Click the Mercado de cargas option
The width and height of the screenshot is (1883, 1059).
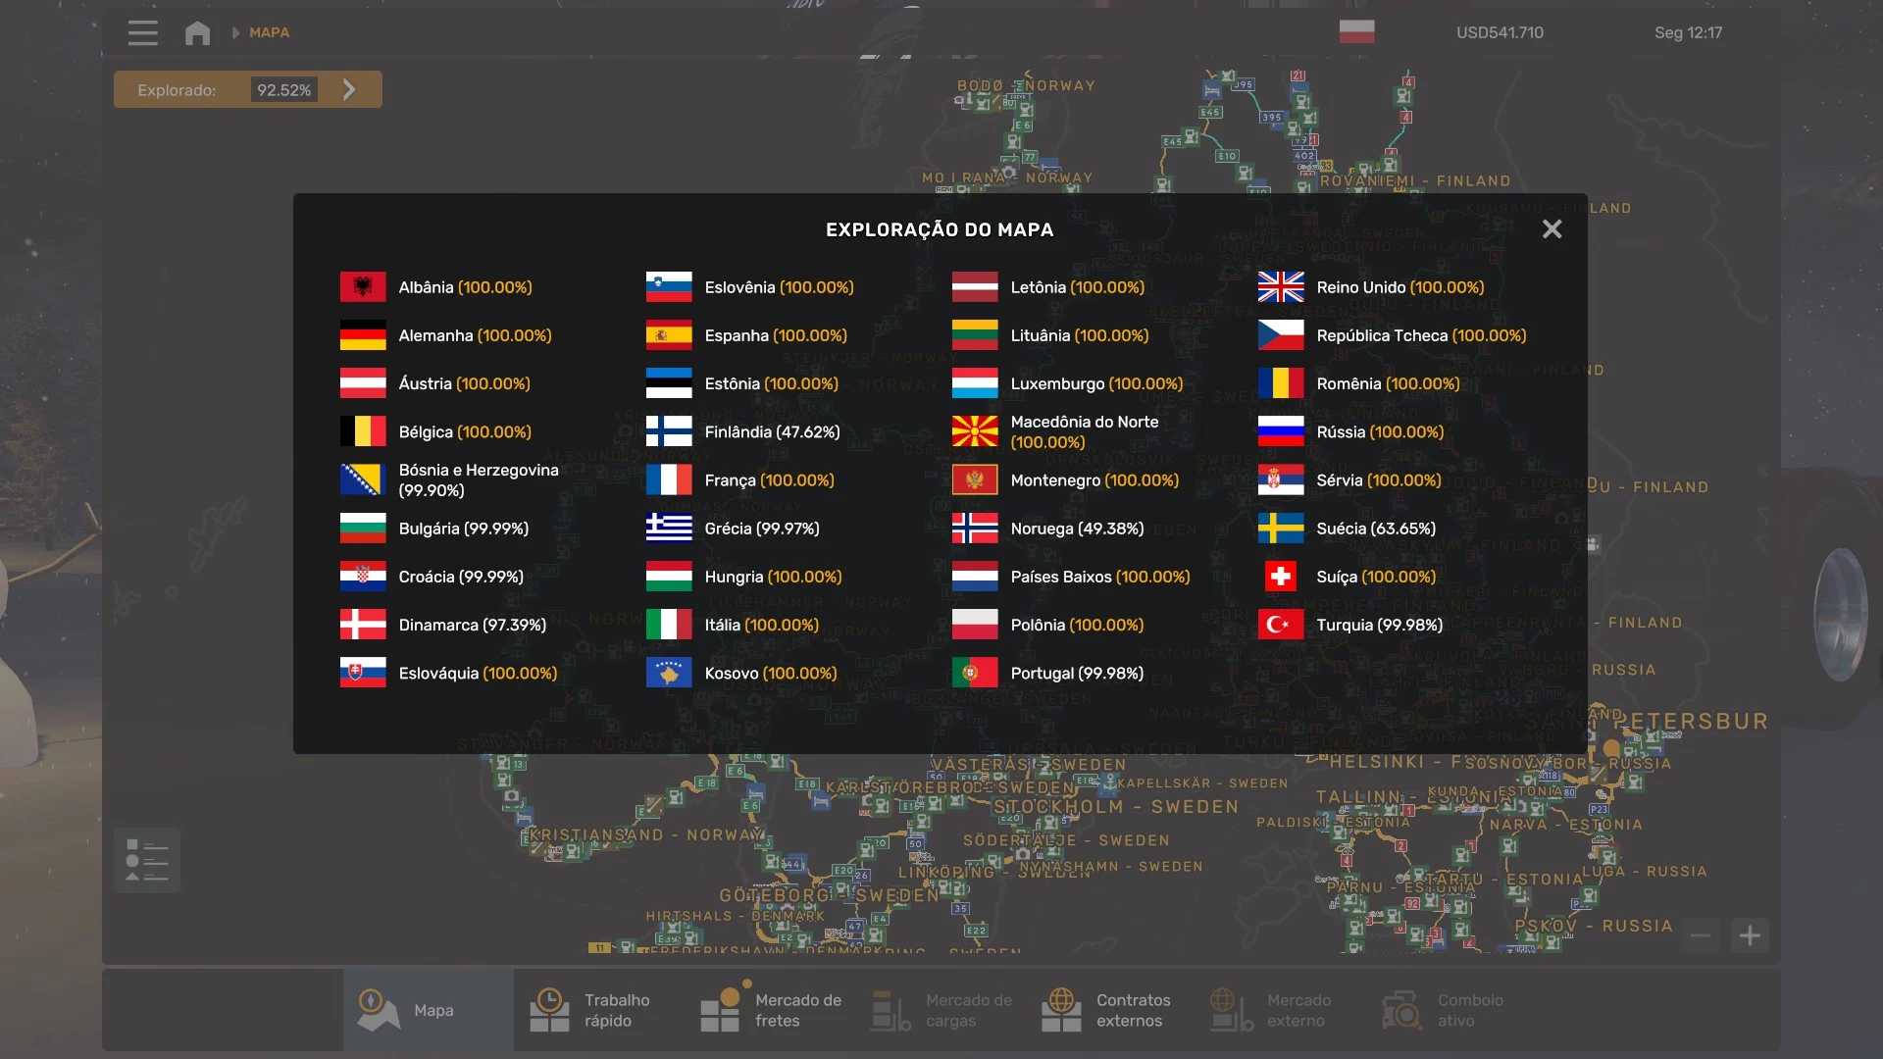tap(942, 1010)
